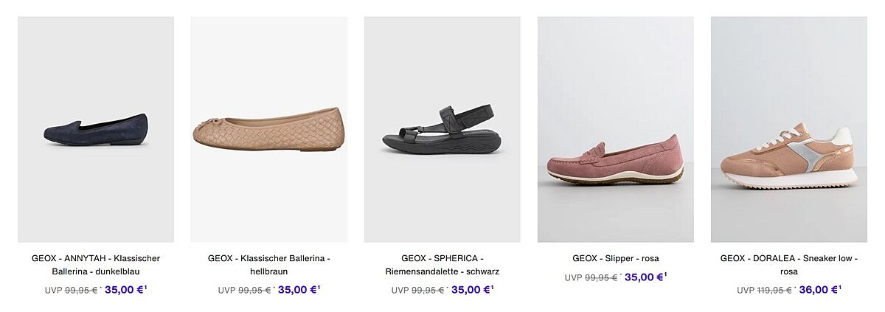
Task: Click the 36,00 € price under DORALEA sneaker
Action: pos(818,290)
